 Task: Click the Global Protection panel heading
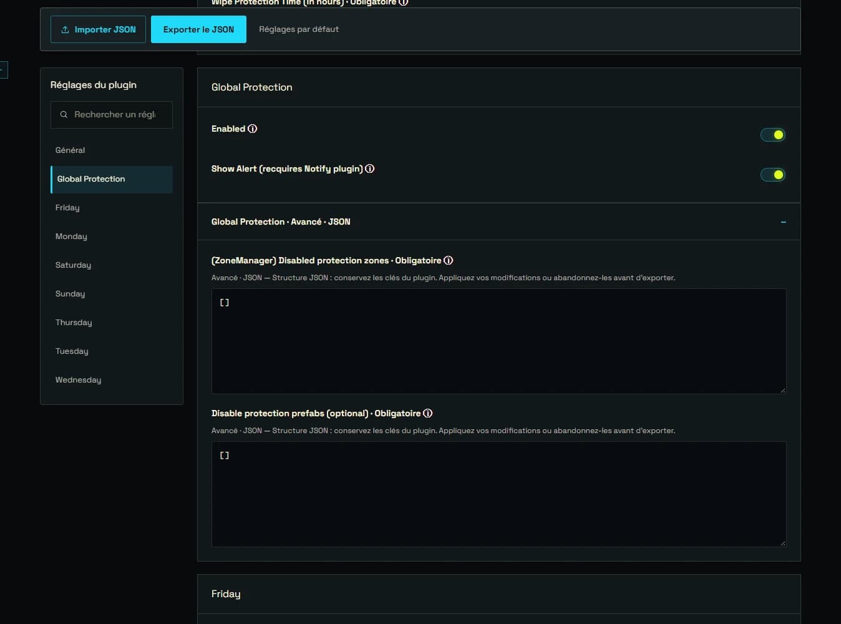pyautogui.click(x=251, y=87)
